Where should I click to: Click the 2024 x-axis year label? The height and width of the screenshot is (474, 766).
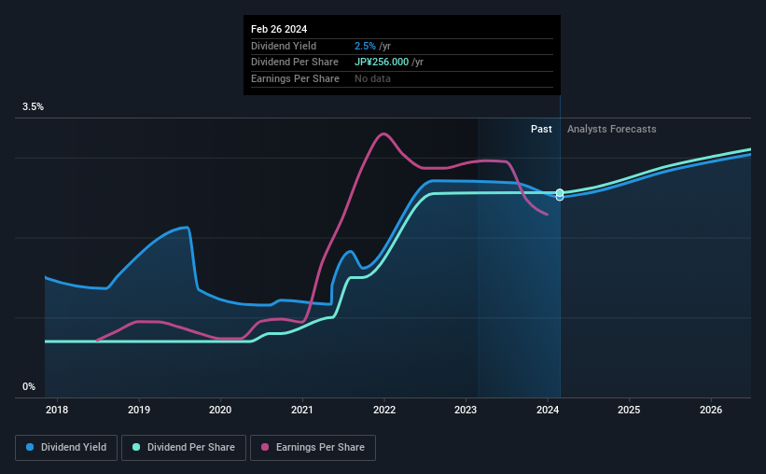[x=548, y=410]
